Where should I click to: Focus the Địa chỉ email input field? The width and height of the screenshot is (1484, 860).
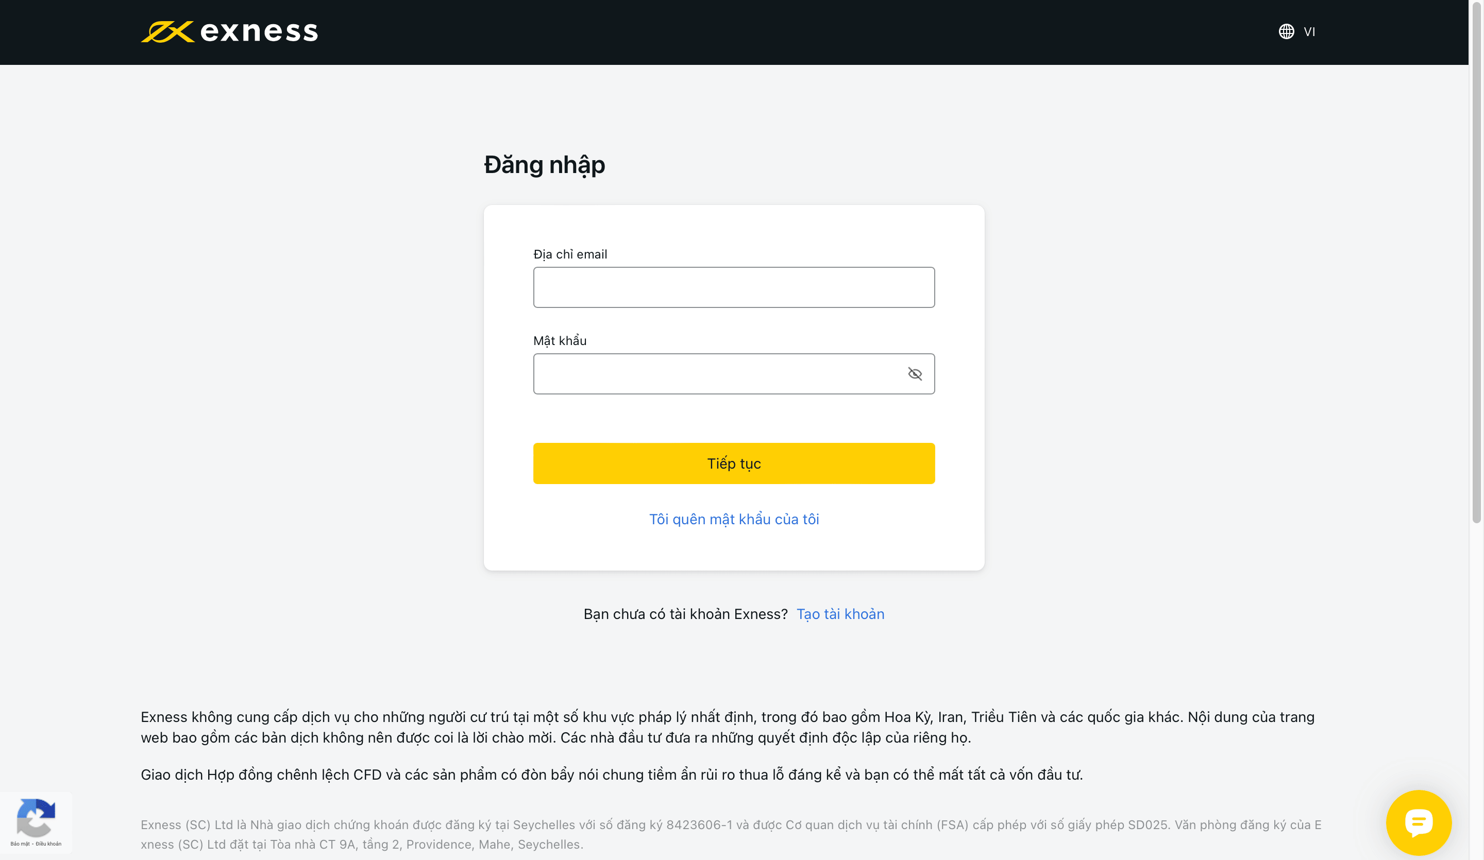pyautogui.click(x=733, y=287)
